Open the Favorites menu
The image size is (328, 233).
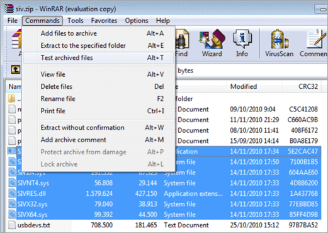(104, 21)
